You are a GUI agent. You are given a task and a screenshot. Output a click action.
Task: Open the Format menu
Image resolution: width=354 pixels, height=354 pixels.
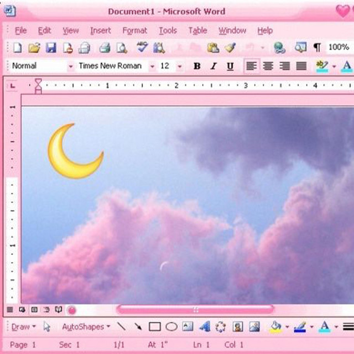(135, 30)
